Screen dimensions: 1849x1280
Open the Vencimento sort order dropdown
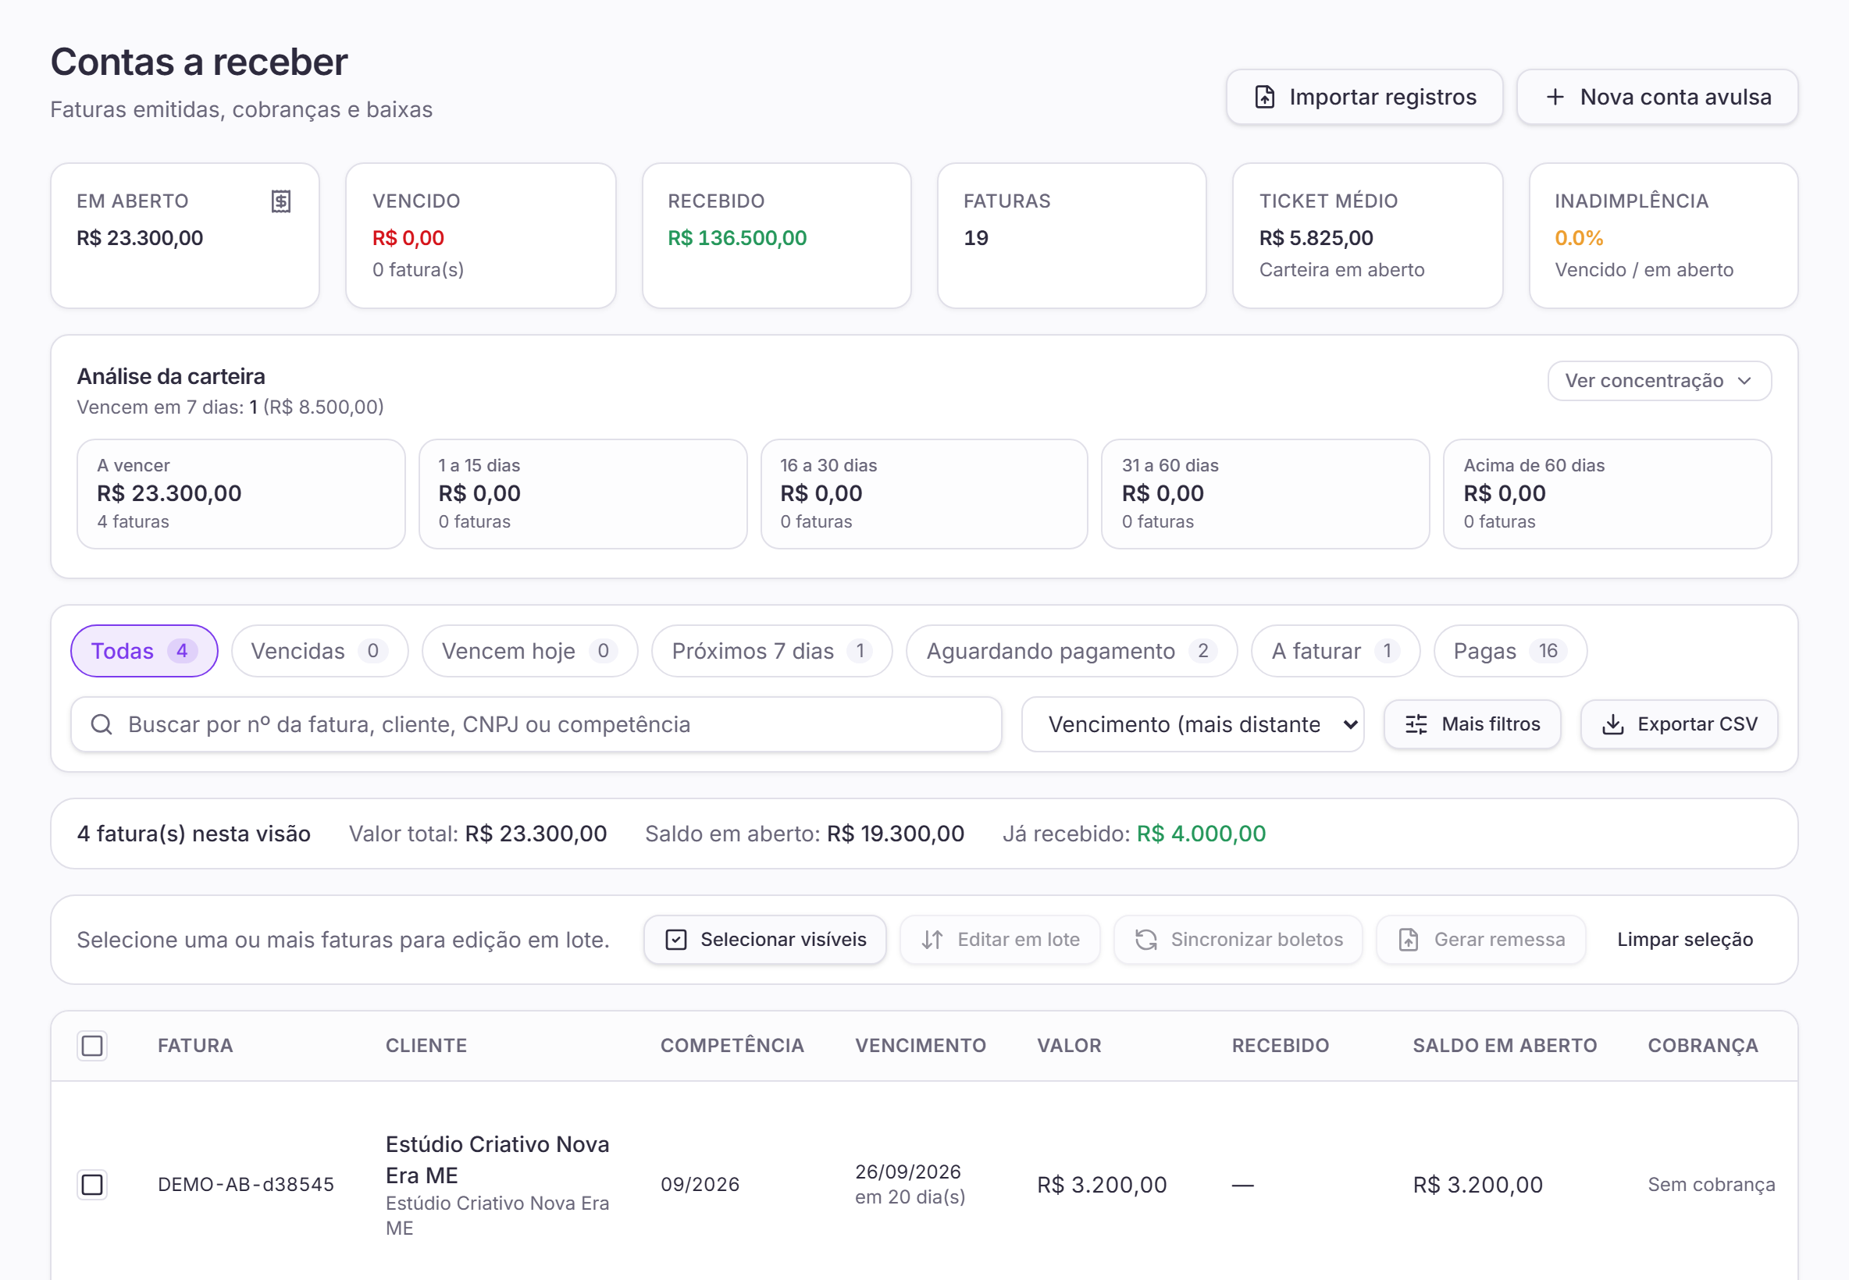coord(1192,724)
